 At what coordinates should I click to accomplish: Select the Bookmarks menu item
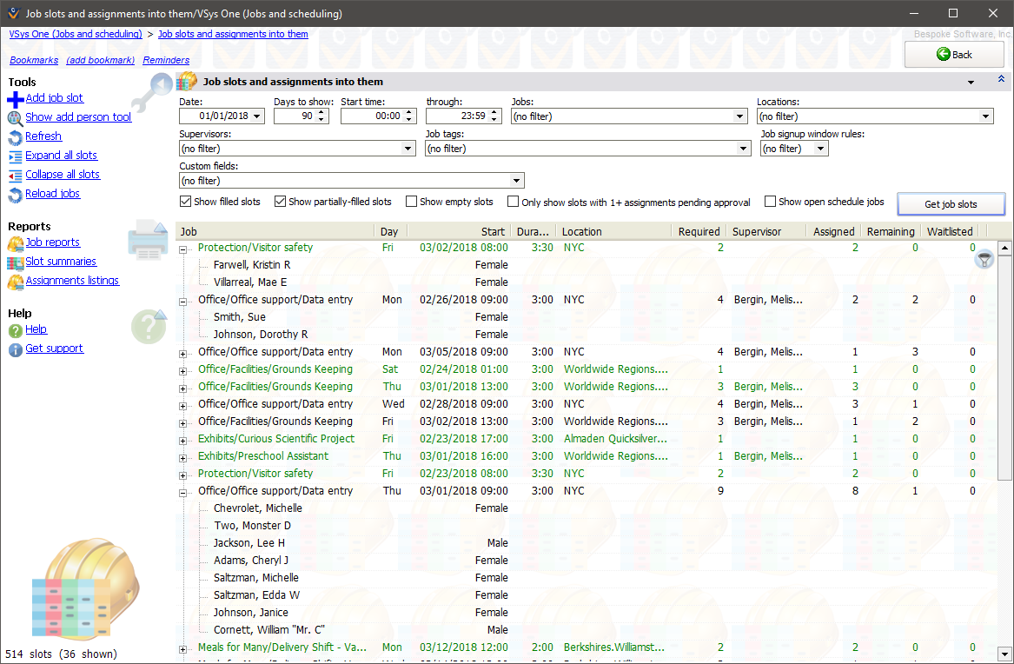coord(34,60)
